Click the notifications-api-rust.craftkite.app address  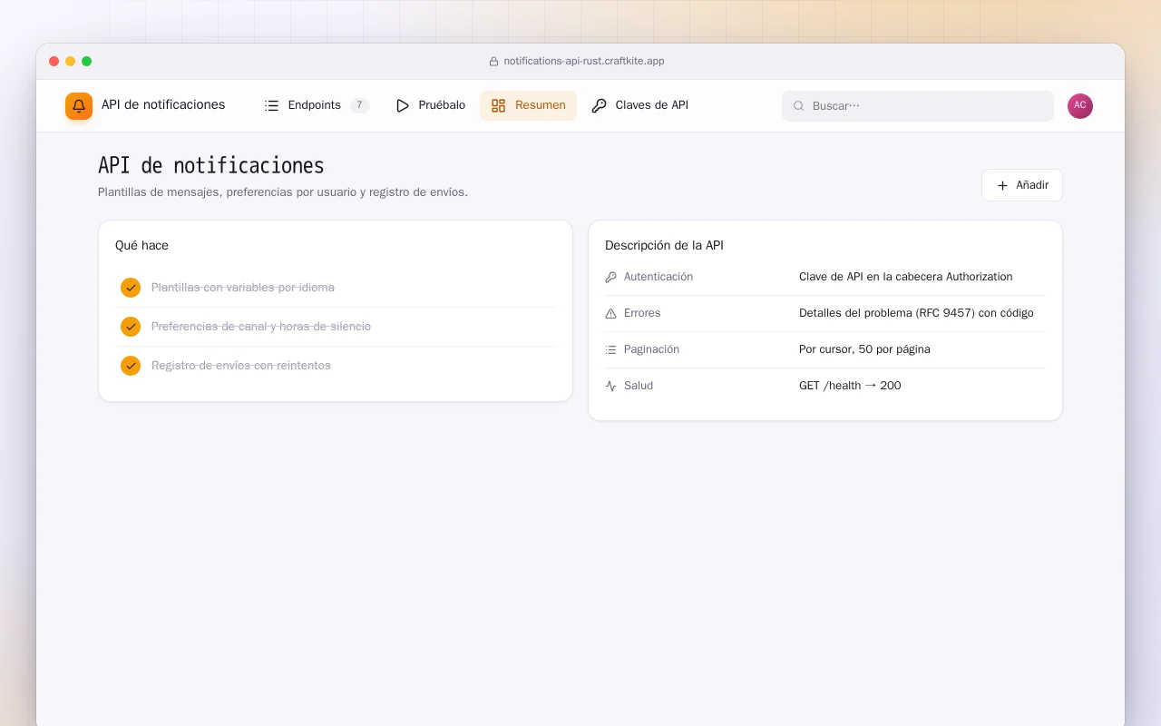coord(584,62)
